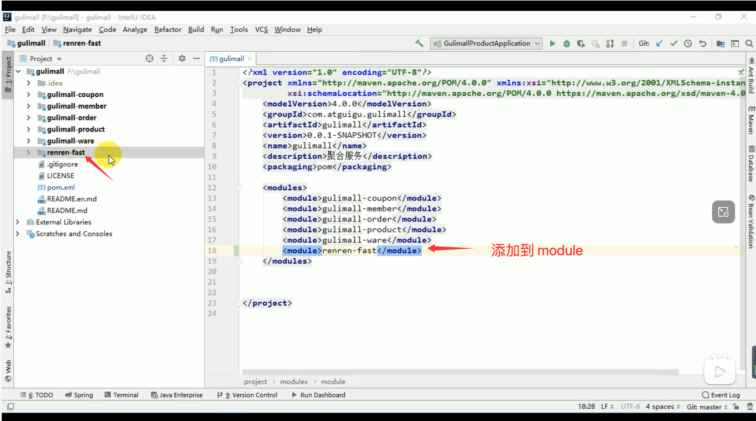Click Git Update Project arrow icon

(659, 44)
